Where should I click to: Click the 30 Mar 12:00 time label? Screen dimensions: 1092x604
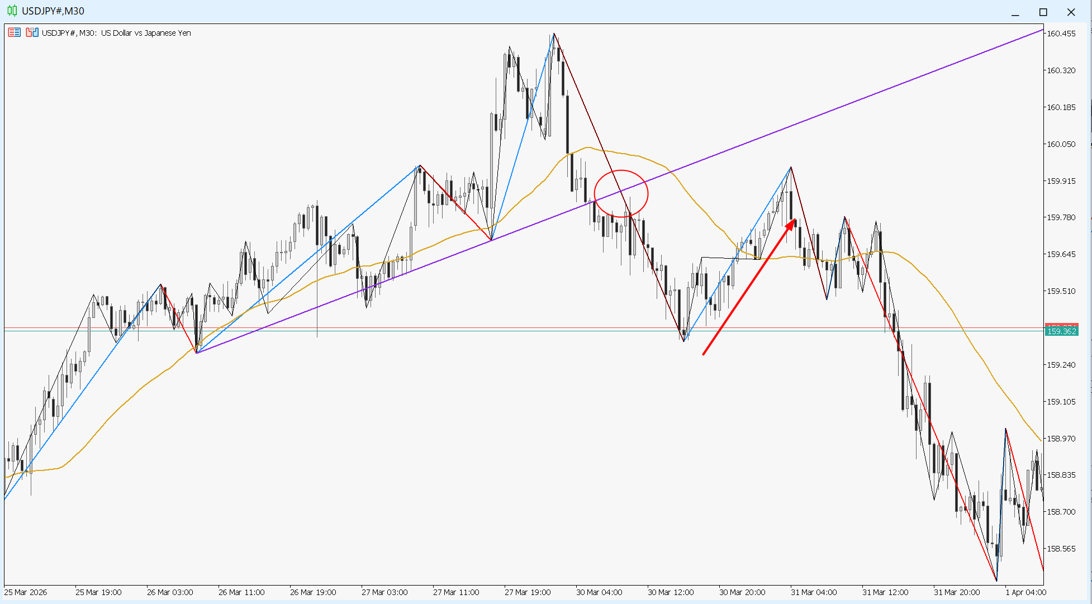pos(671,592)
